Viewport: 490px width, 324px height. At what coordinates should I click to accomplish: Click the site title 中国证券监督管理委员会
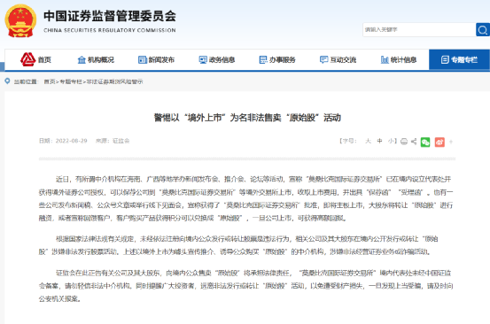[110, 16]
